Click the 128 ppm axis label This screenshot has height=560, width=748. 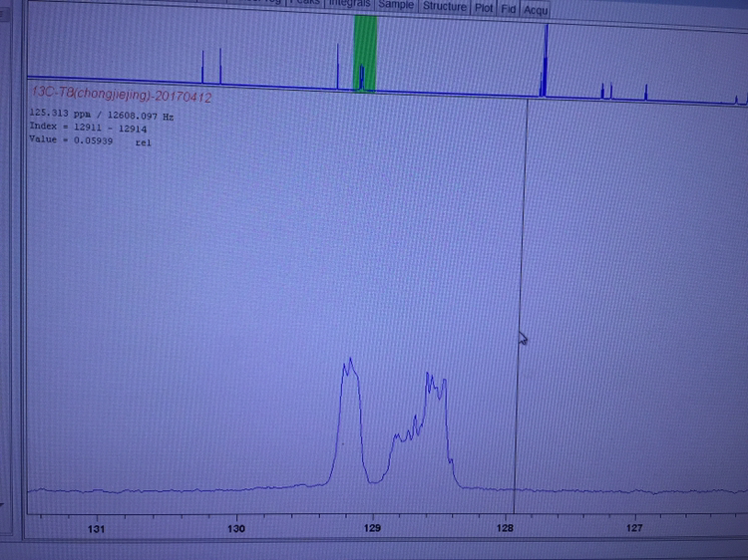(x=505, y=528)
